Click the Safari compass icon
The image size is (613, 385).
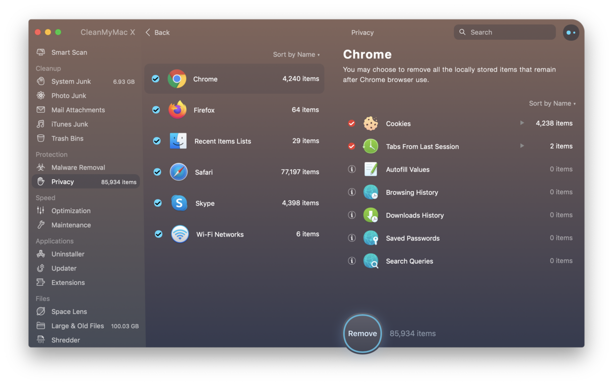(178, 172)
